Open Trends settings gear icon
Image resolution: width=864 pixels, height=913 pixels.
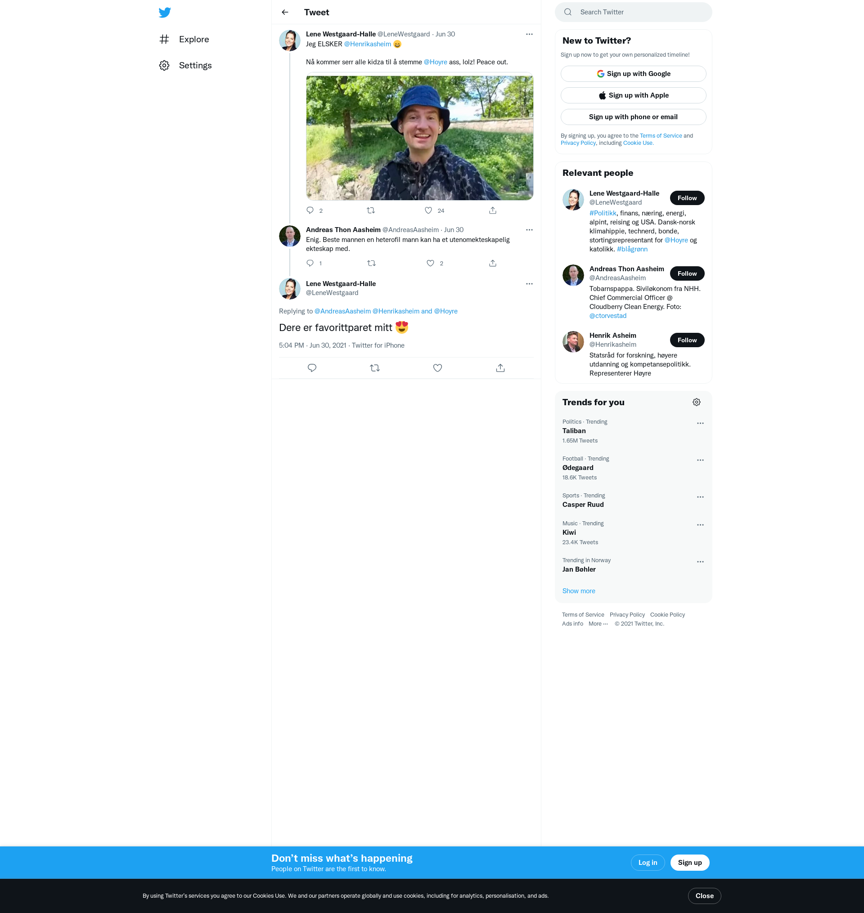coord(696,402)
